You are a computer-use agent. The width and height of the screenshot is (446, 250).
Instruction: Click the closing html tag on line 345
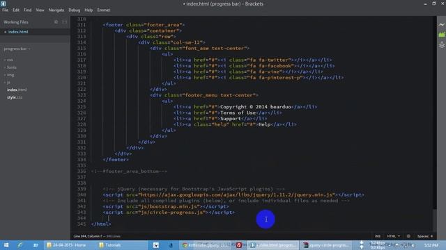click(x=101, y=224)
